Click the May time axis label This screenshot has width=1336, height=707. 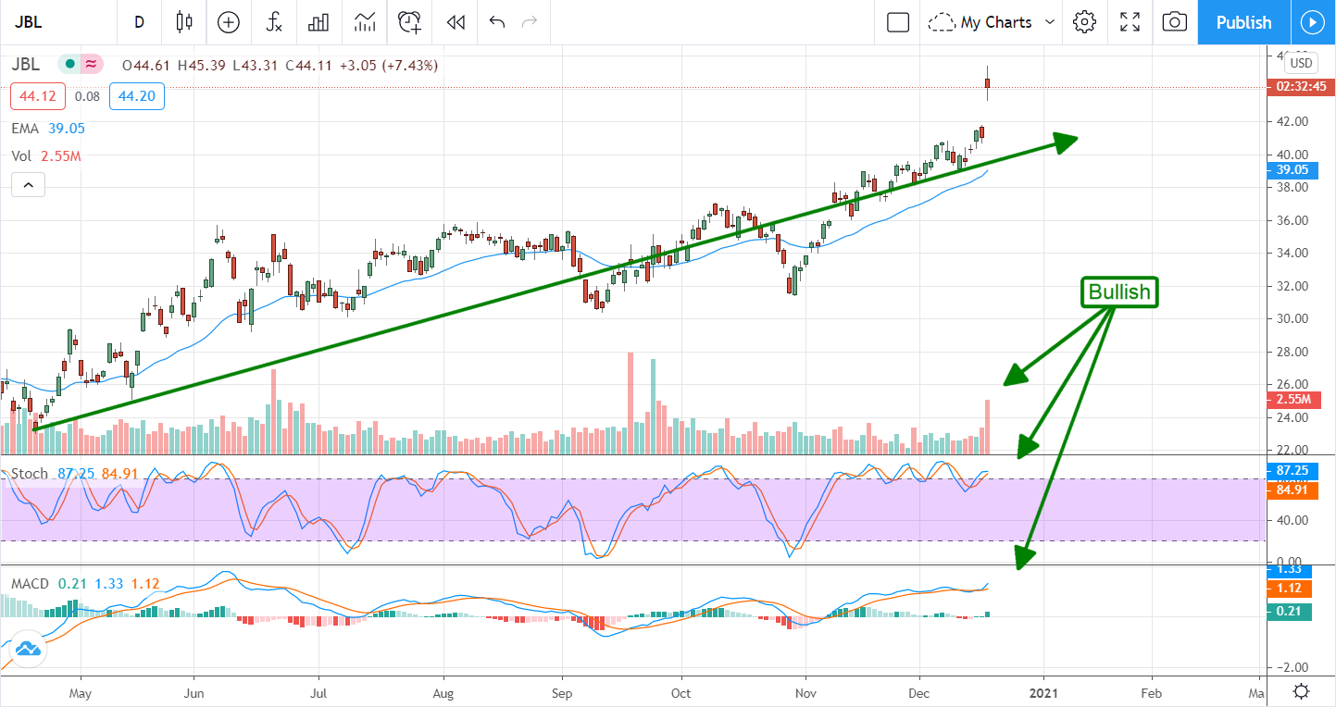coord(81,692)
